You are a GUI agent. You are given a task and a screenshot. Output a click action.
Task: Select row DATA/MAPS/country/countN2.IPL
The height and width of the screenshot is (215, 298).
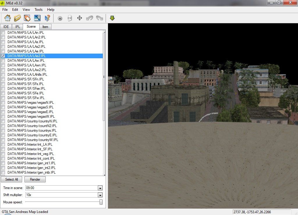pos(52,126)
